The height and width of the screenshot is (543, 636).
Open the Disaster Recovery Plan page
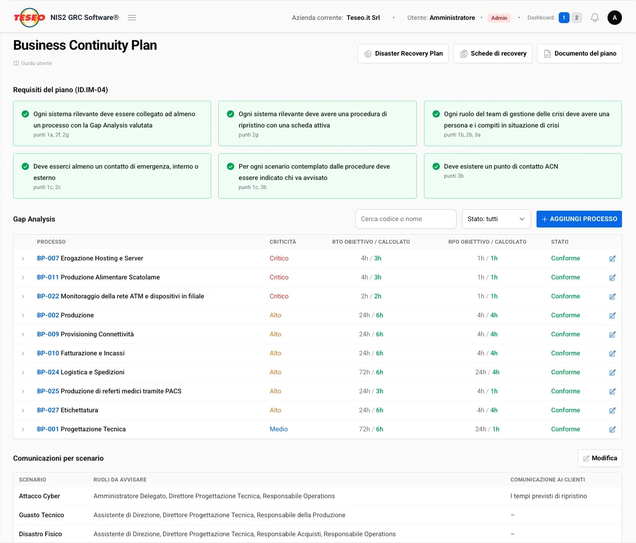[x=403, y=53]
